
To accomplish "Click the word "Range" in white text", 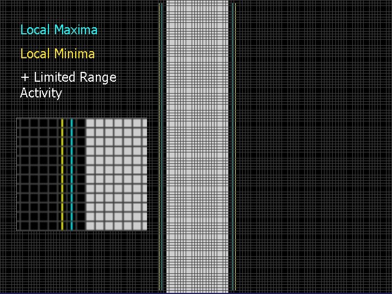I will 98,77.
